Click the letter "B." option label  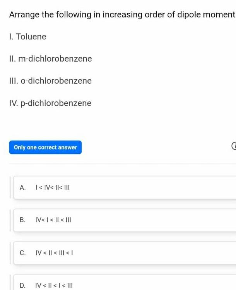[22, 220]
